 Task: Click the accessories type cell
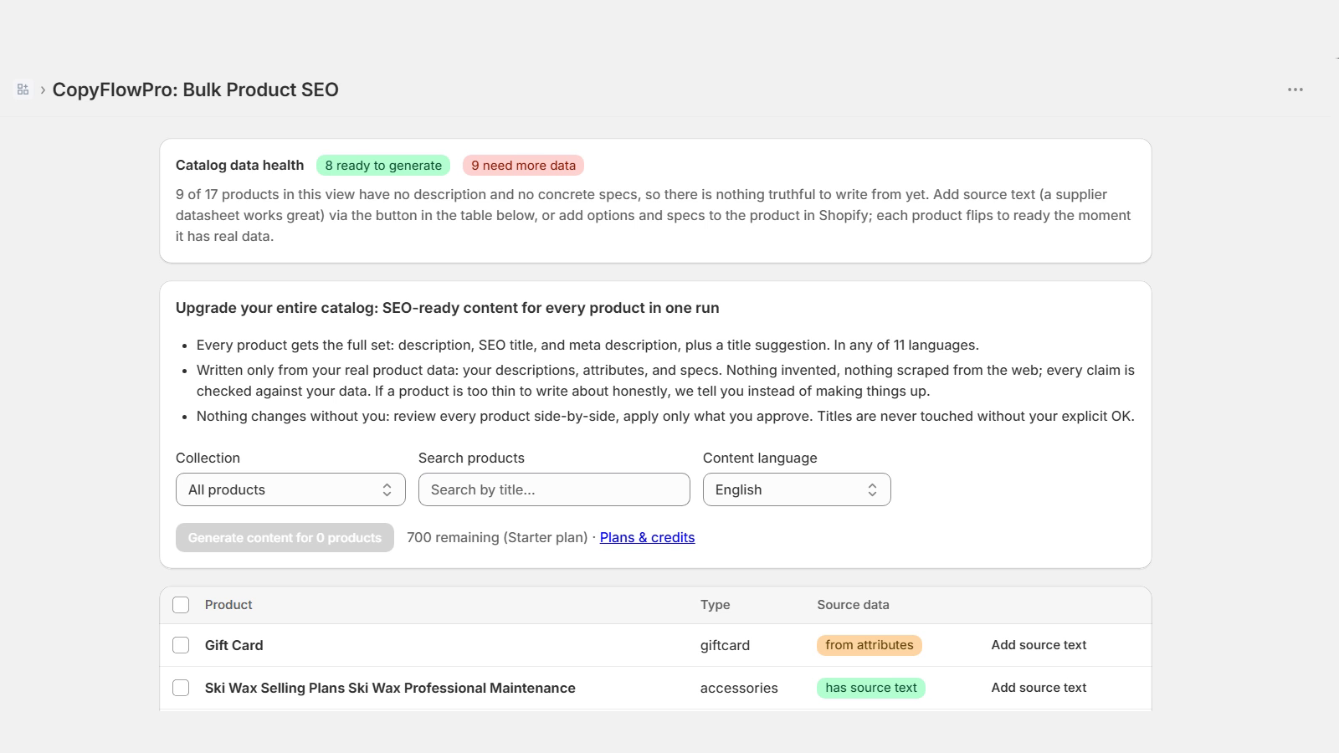[739, 688]
